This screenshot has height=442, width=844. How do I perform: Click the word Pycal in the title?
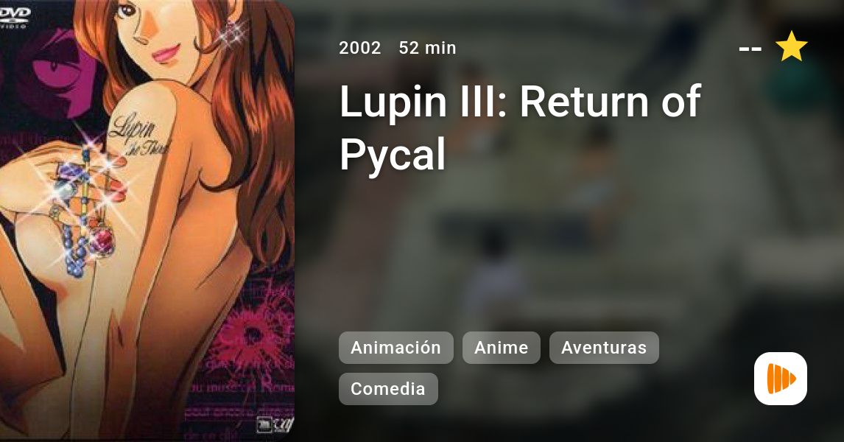tap(393, 154)
